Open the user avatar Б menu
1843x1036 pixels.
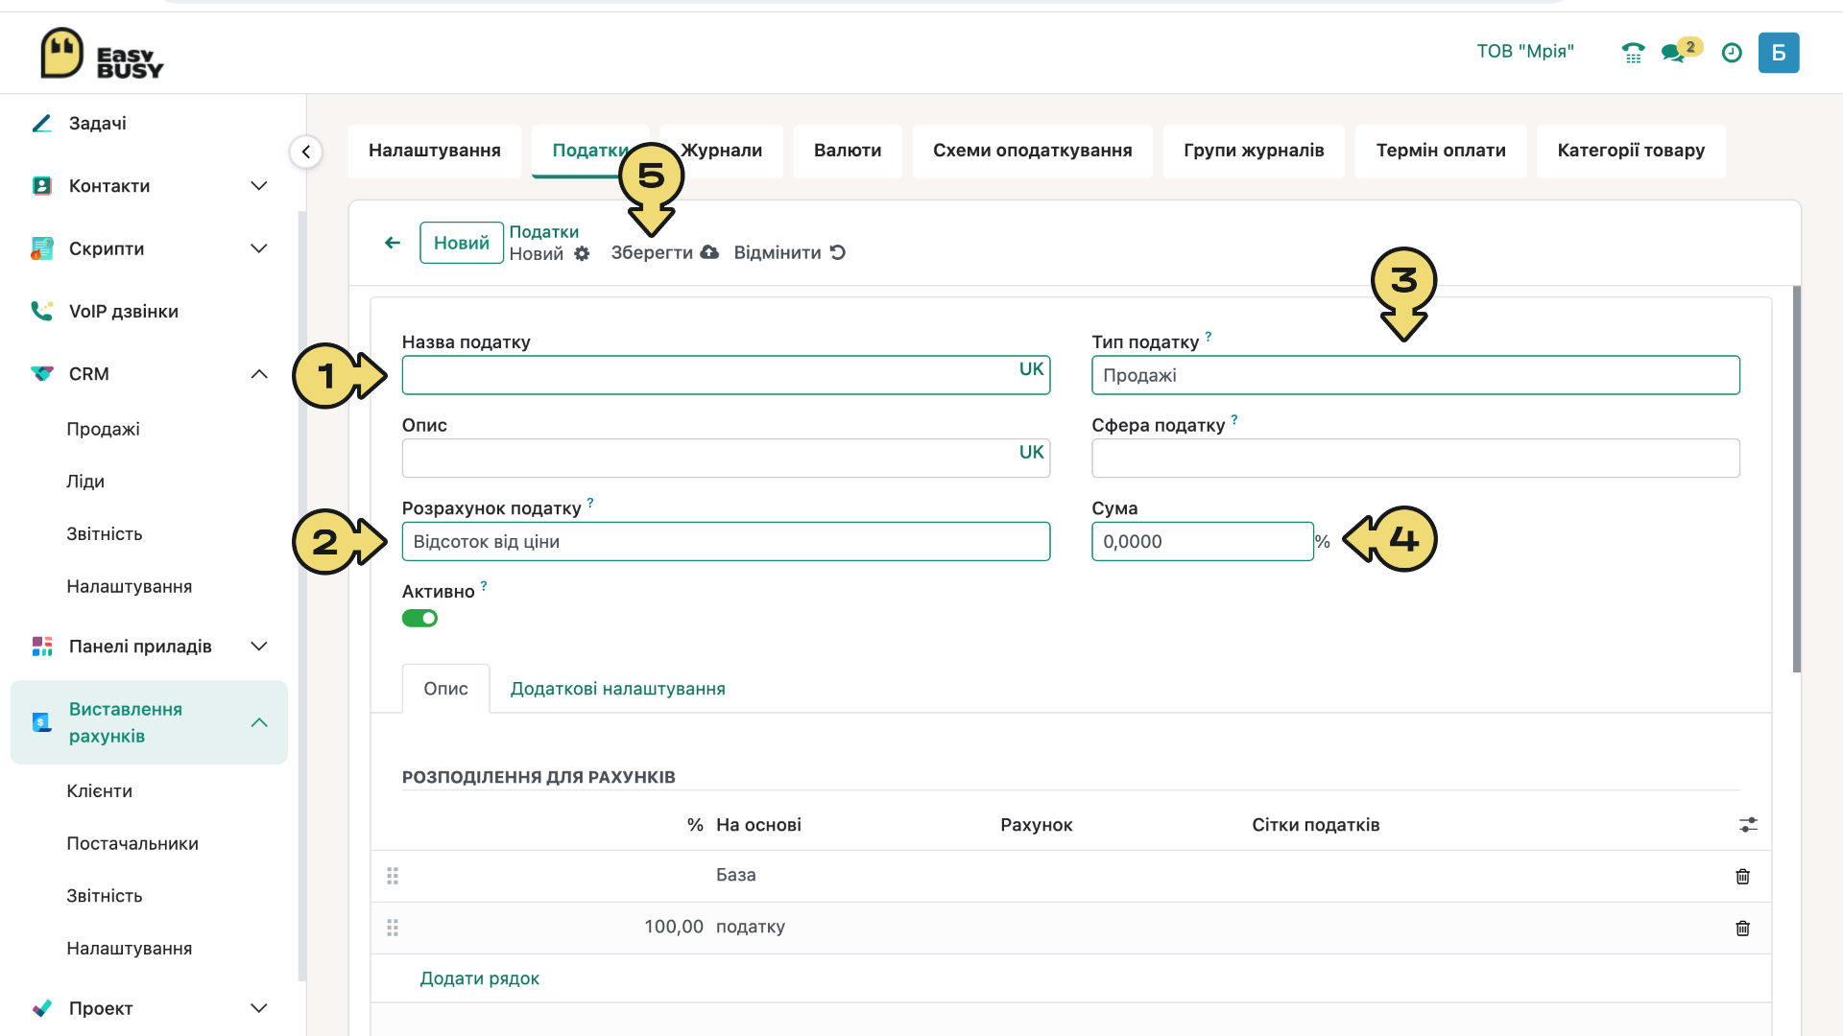[x=1779, y=53]
